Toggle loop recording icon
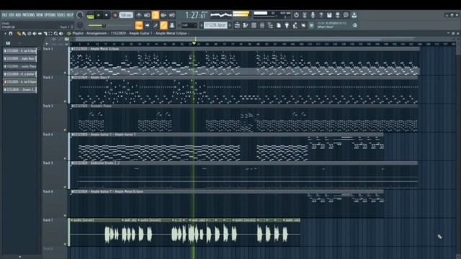The image size is (461, 259). pyautogui.click(x=172, y=15)
